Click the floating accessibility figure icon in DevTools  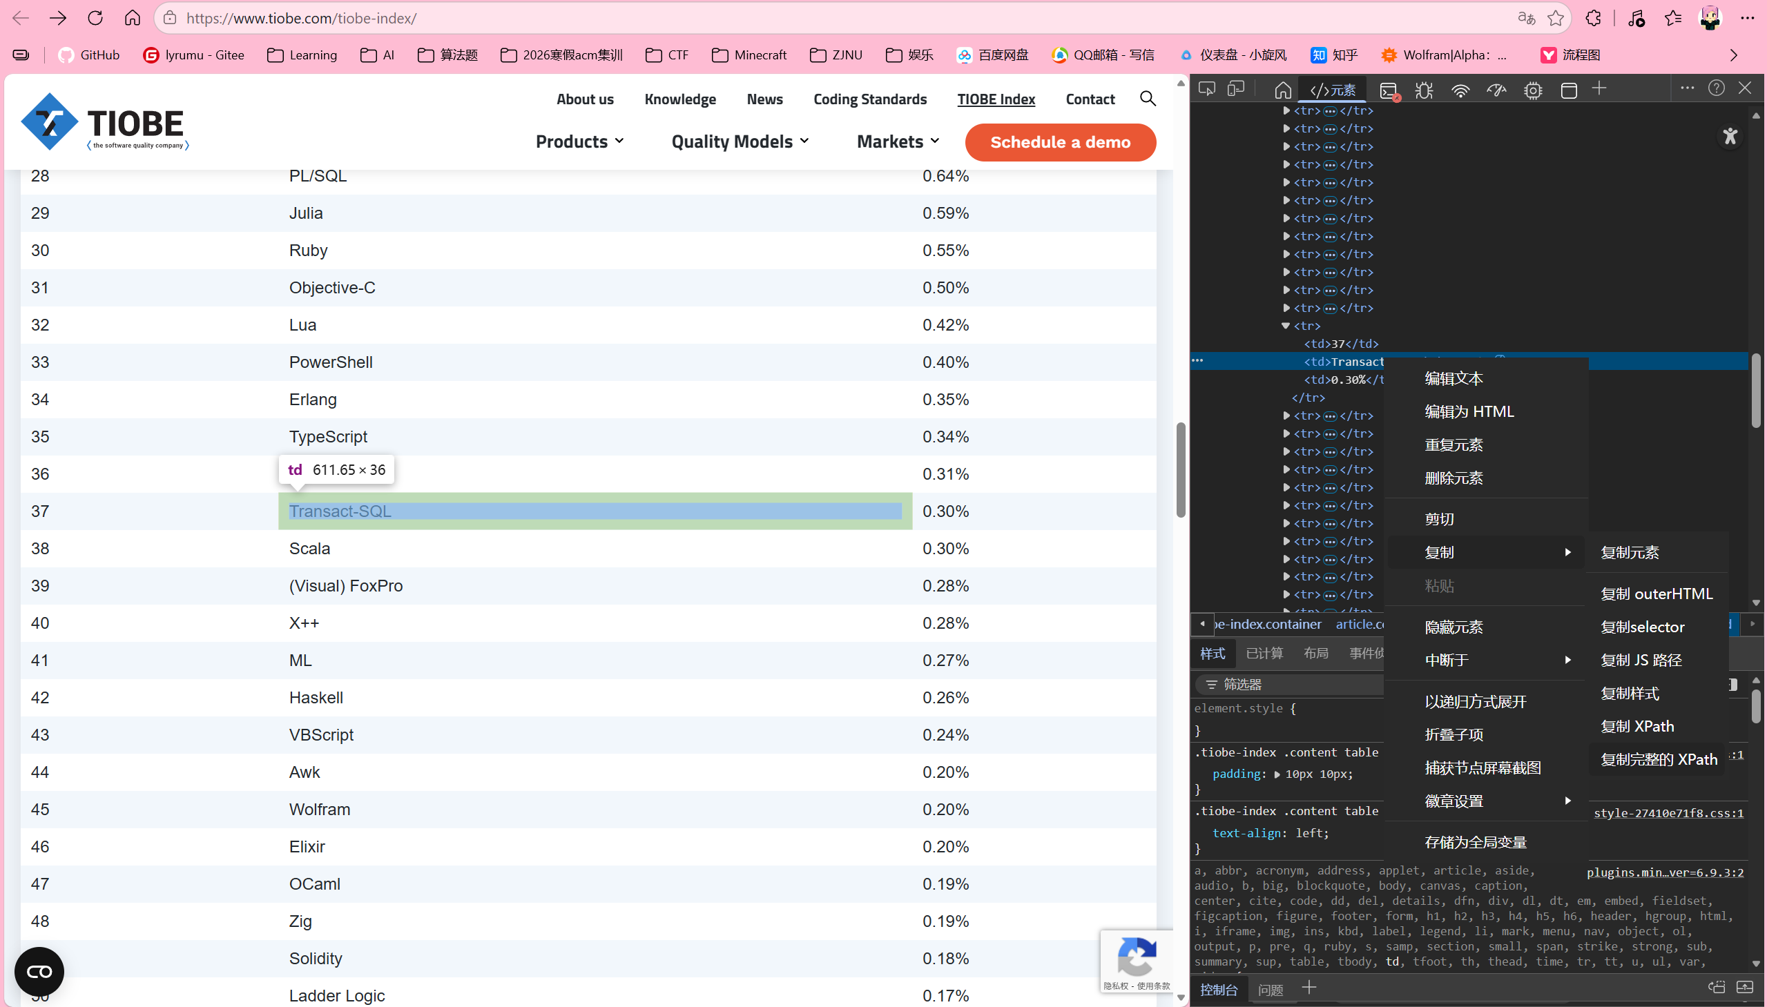click(x=1730, y=136)
